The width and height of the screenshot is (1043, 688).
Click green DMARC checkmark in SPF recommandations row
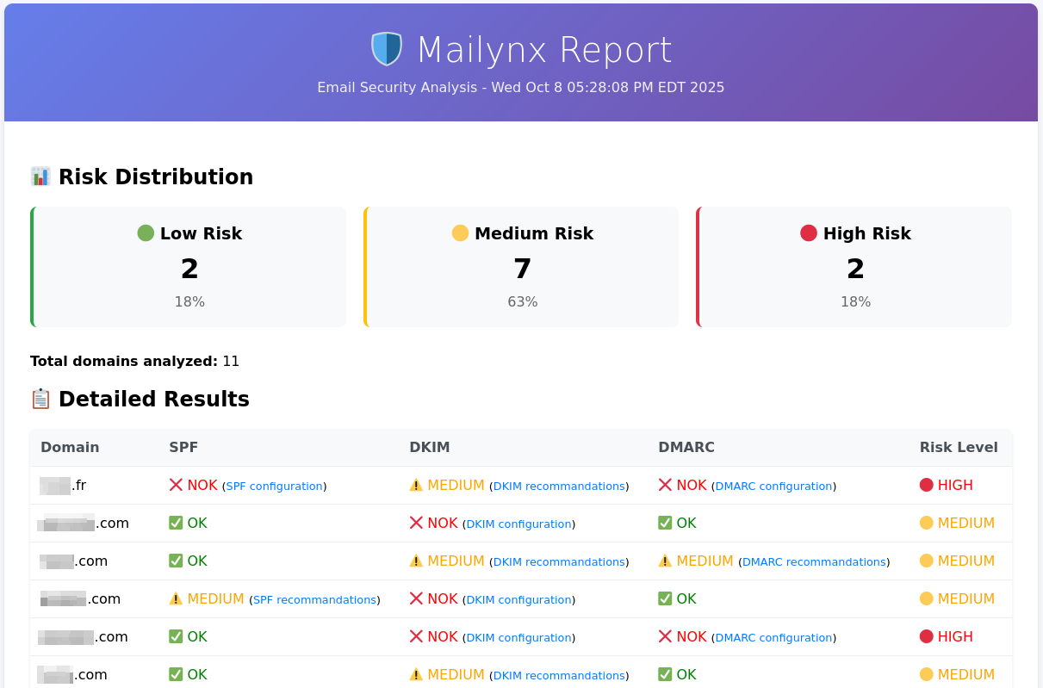pos(665,598)
